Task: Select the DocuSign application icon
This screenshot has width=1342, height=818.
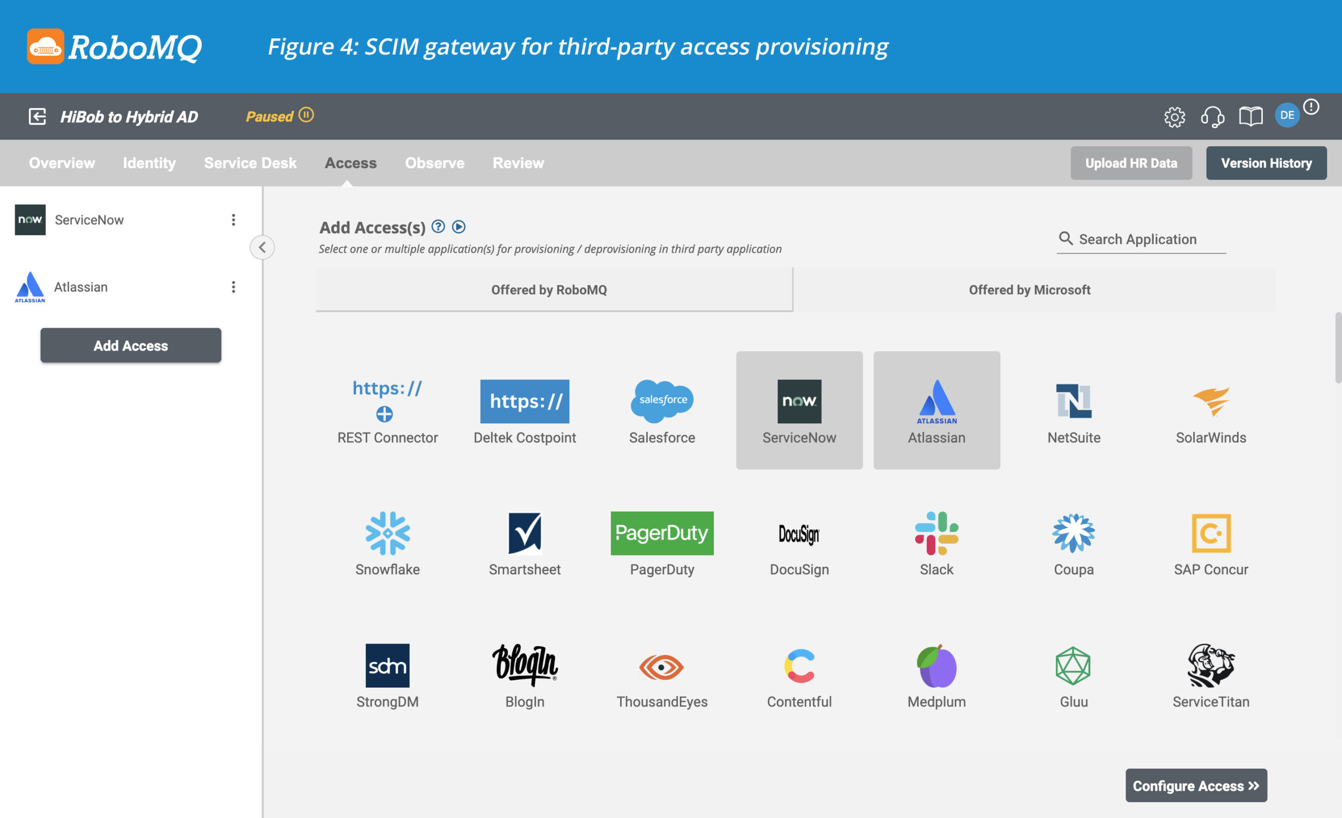Action: tap(798, 535)
